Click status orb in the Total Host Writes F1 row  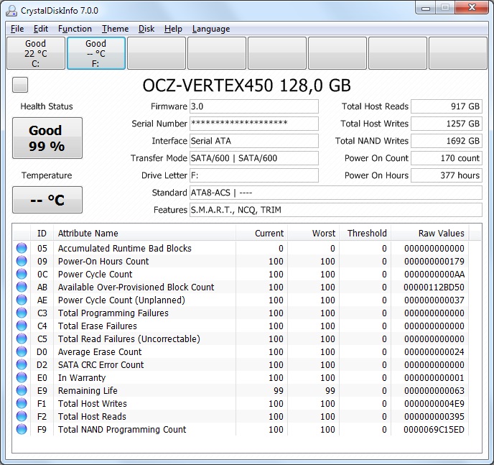(x=22, y=403)
